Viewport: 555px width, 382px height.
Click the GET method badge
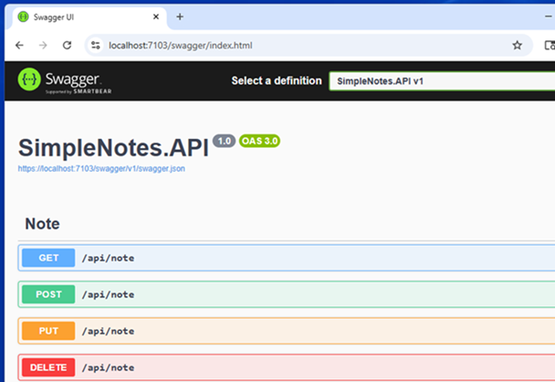point(48,258)
